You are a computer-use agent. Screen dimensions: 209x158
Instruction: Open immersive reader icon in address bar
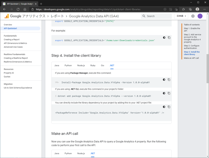tap(170, 9)
